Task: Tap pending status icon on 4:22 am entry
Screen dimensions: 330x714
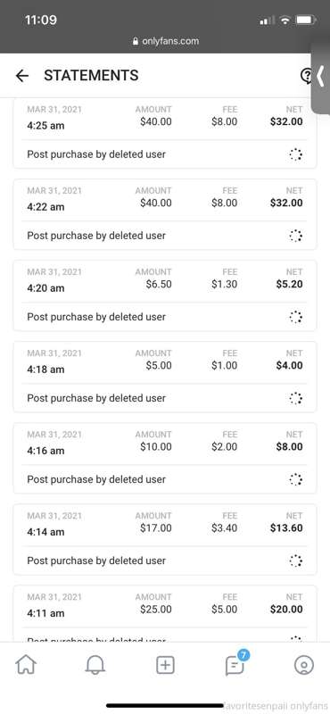Action: pyautogui.click(x=296, y=236)
